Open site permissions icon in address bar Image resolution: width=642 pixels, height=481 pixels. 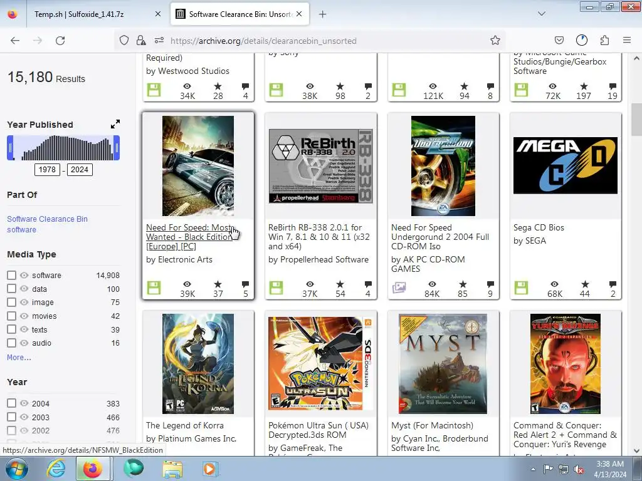pyautogui.click(x=159, y=40)
